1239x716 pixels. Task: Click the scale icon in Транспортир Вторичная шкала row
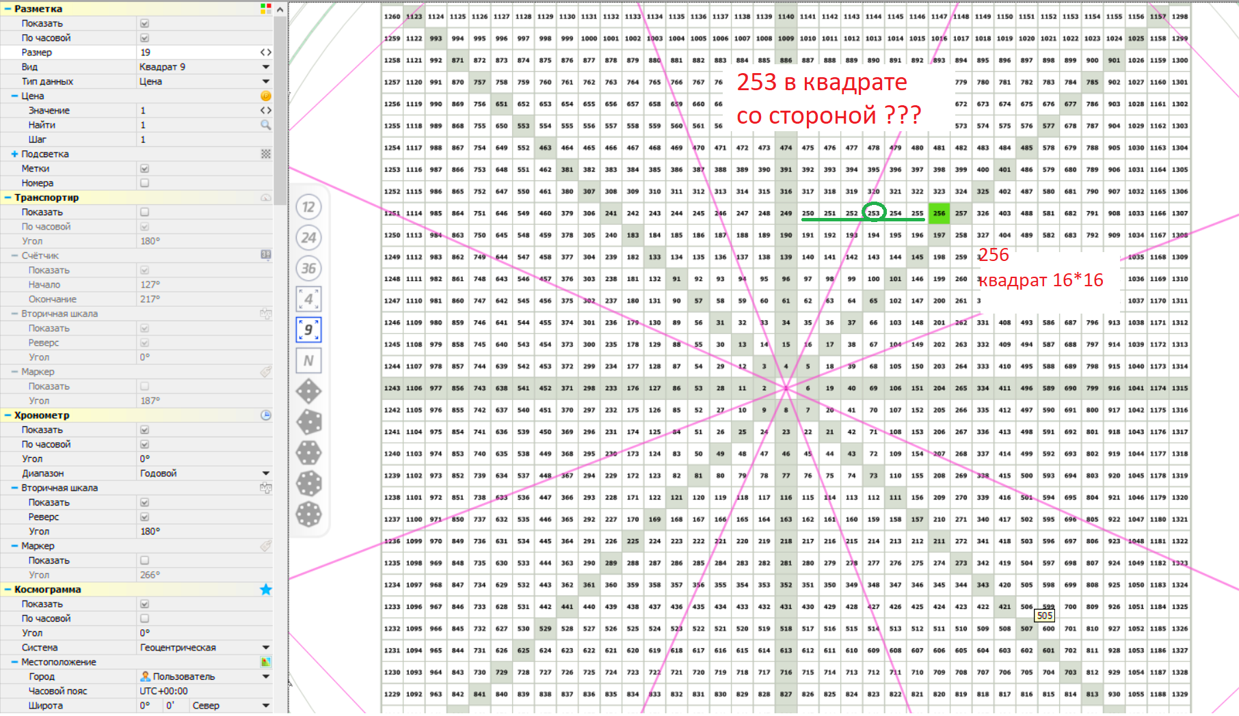point(266,314)
